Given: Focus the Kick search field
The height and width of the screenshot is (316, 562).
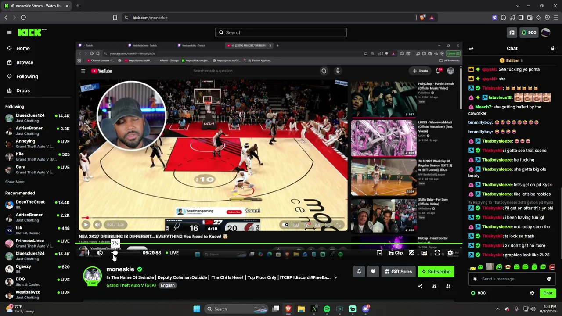Looking at the screenshot, I should tap(281, 32).
